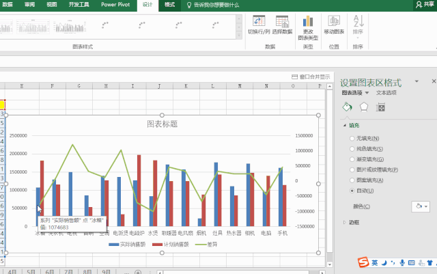Close the Format Chart Area pane
Screen dimensions: 437x274
tap(434, 81)
